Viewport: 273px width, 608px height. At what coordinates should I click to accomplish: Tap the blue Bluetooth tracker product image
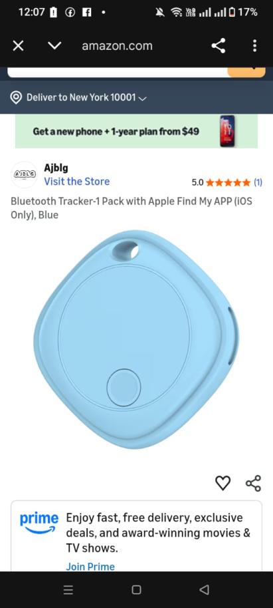click(136, 340)
